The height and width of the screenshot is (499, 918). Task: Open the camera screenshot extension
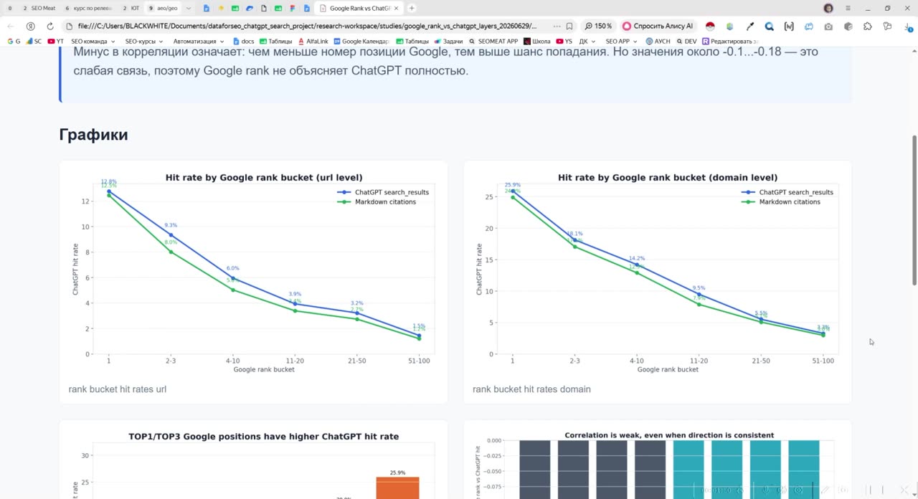pyautogui.click(x=828, y=27)
